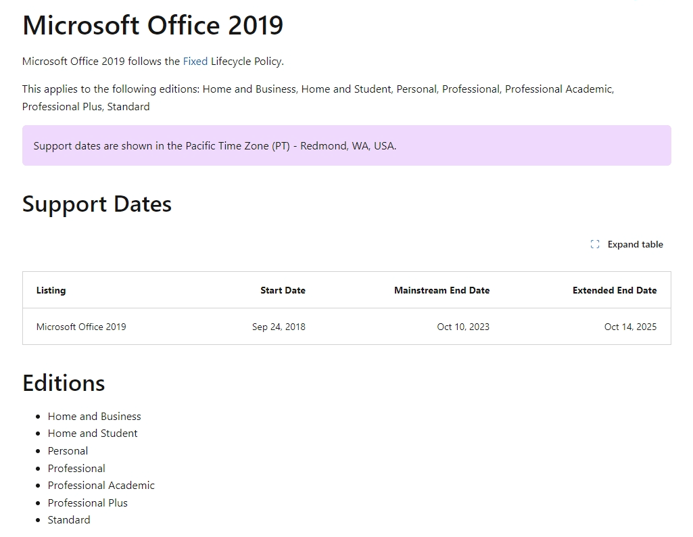Click the Microsoft Office 2019 page title

pyautogui.click(x=153, y=25)
